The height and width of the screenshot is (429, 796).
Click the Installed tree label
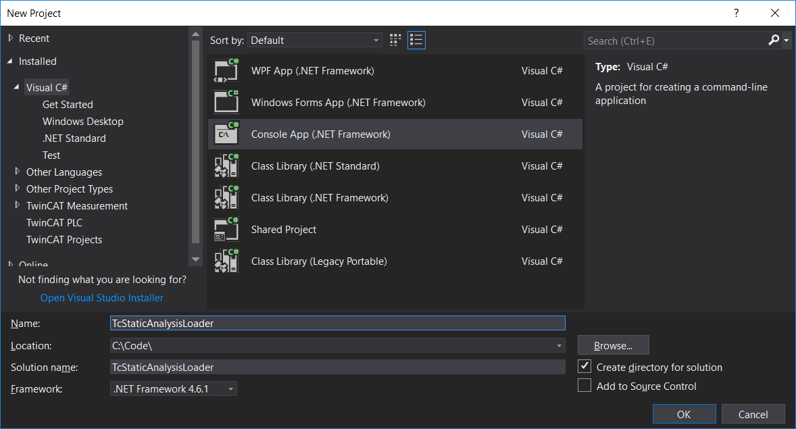coord(38,61)
